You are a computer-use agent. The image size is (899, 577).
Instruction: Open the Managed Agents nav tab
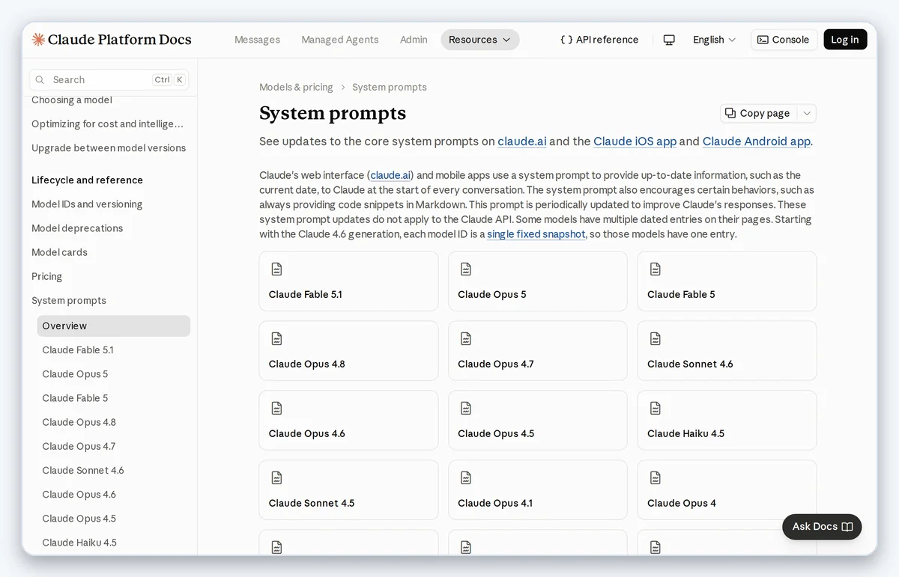coord(340,40)
